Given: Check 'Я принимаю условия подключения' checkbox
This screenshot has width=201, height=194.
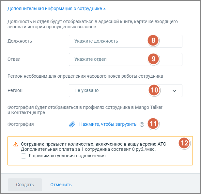Looking at the screenshot, I should 23,156.
